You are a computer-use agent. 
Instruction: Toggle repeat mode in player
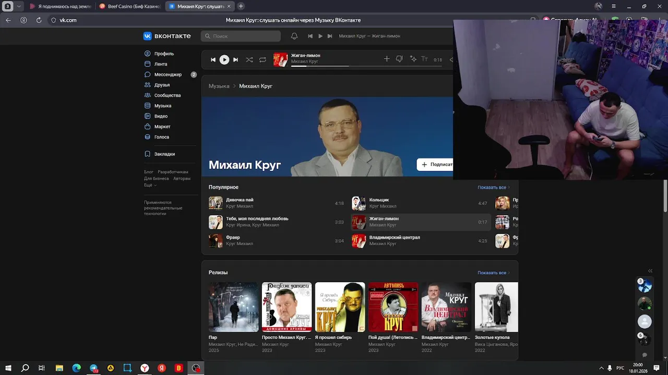point(263,59)
